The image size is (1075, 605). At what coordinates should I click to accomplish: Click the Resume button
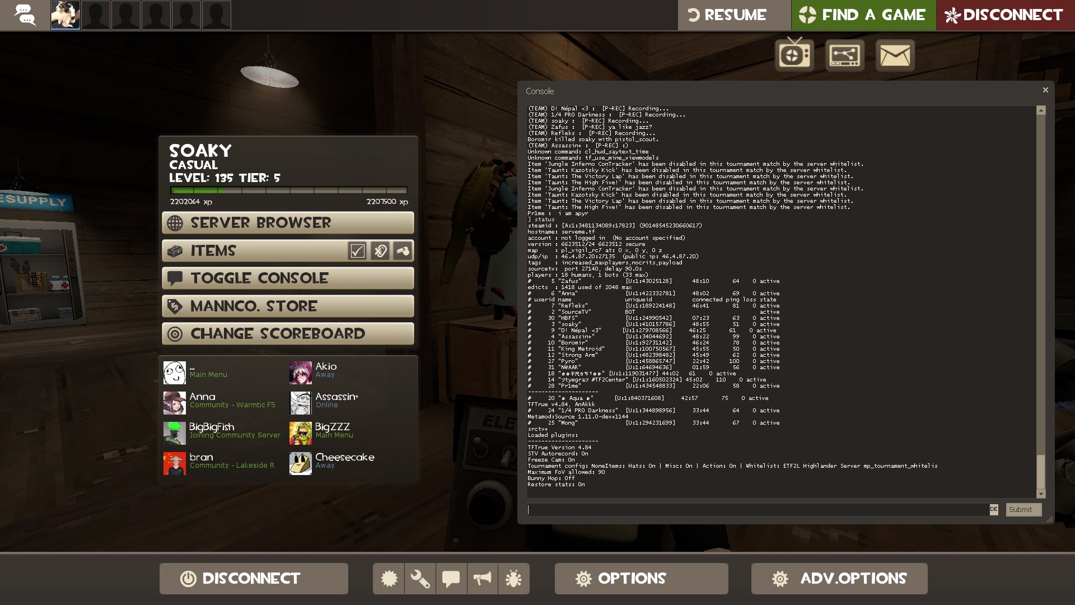734,15
